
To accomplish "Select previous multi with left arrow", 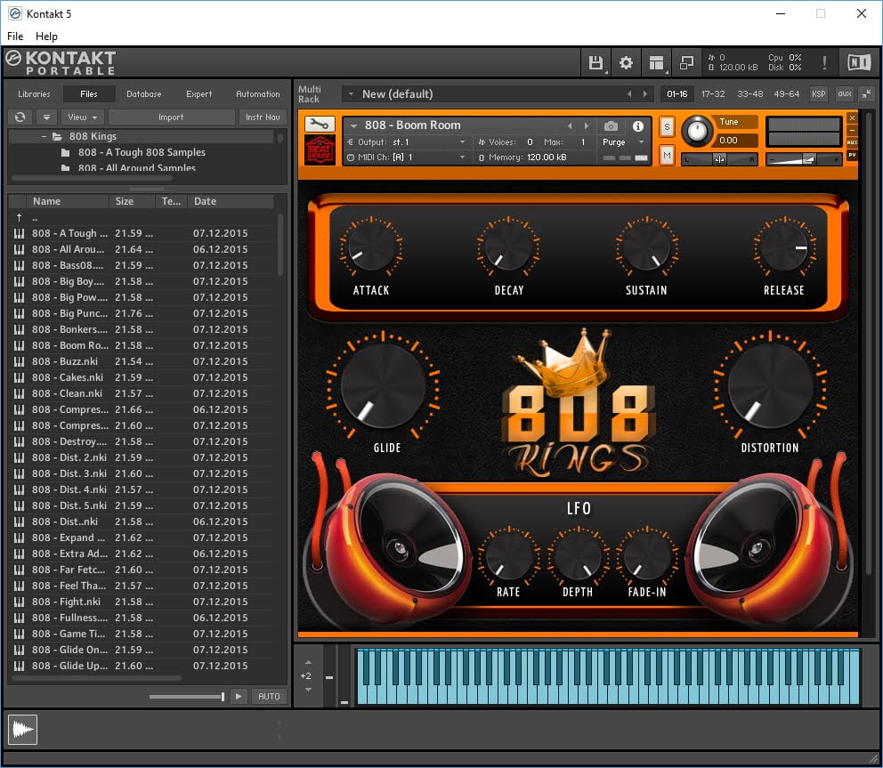I will (x=629, y=94).
